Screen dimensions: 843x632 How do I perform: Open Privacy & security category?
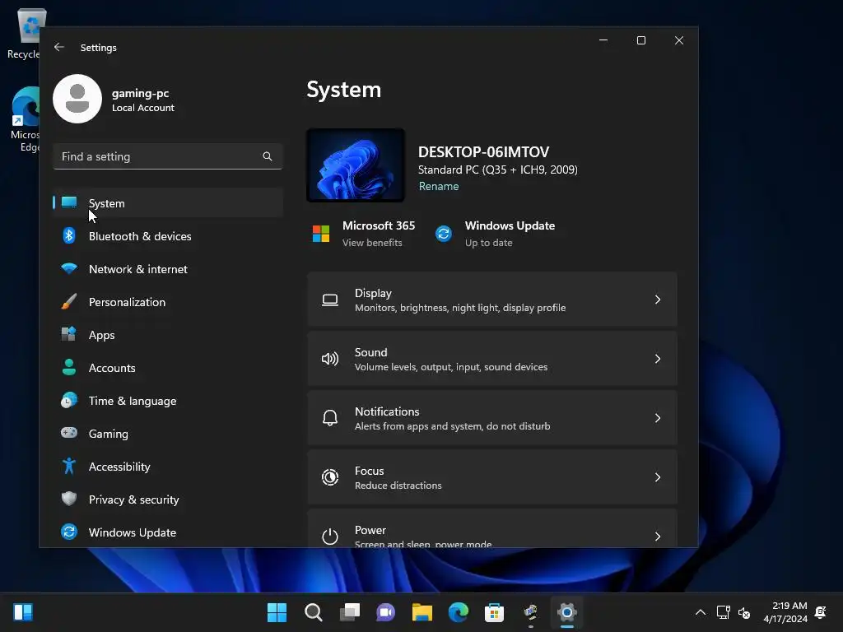click(x=168, y=500)
